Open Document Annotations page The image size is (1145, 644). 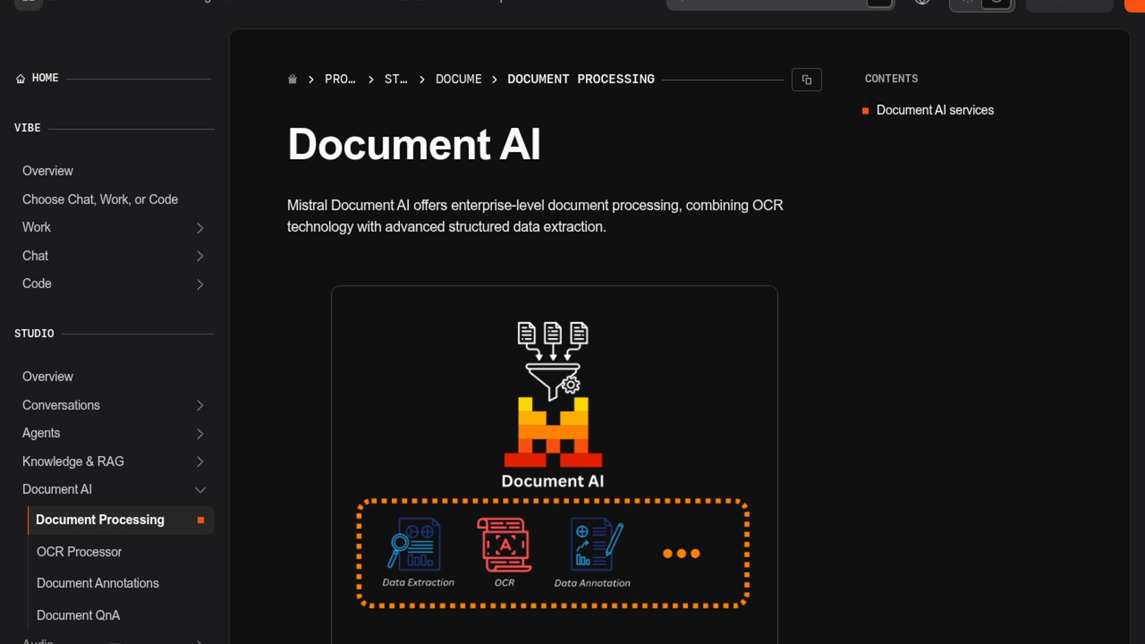click(98, 583)
